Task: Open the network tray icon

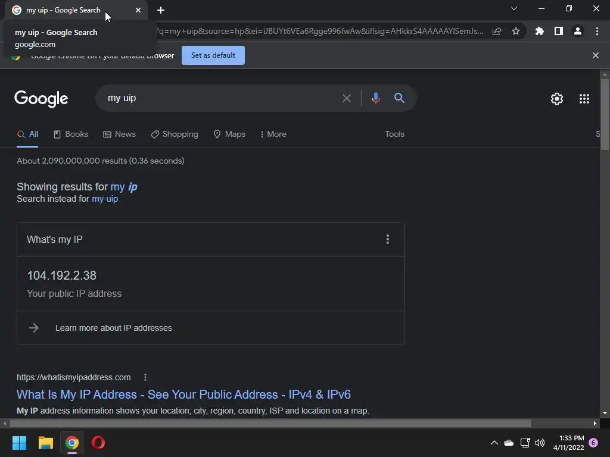Action: [x=525, y=443]
